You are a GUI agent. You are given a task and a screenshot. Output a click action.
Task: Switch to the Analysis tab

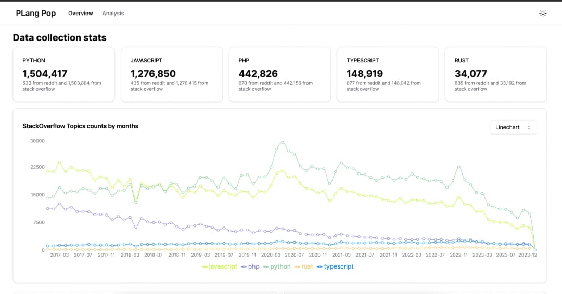pos(113,14)
